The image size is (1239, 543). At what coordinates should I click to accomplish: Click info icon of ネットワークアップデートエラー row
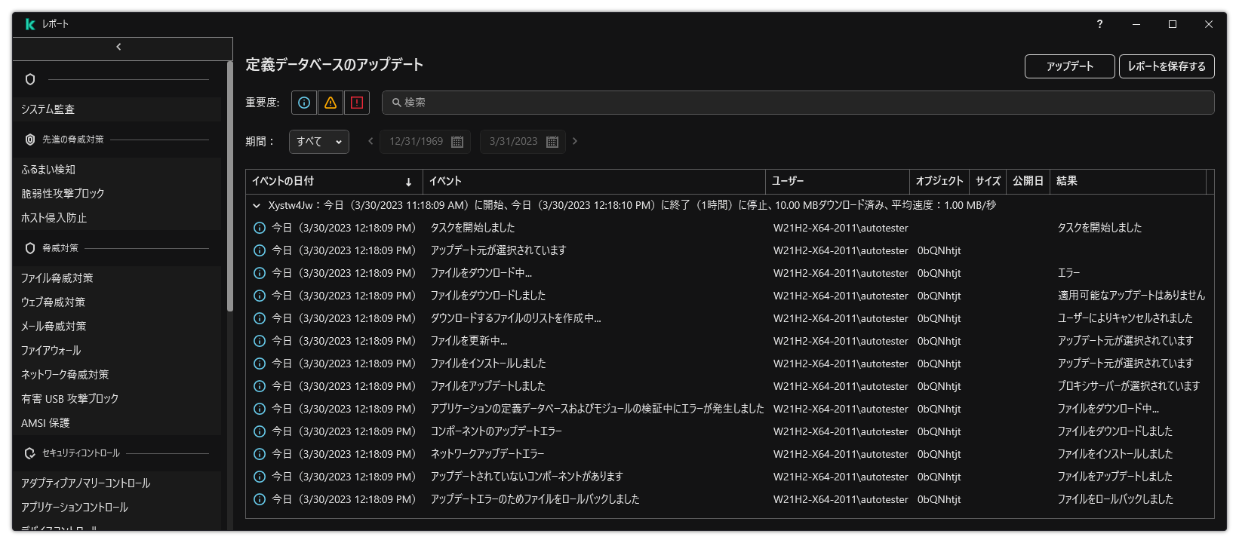point(260,454)
